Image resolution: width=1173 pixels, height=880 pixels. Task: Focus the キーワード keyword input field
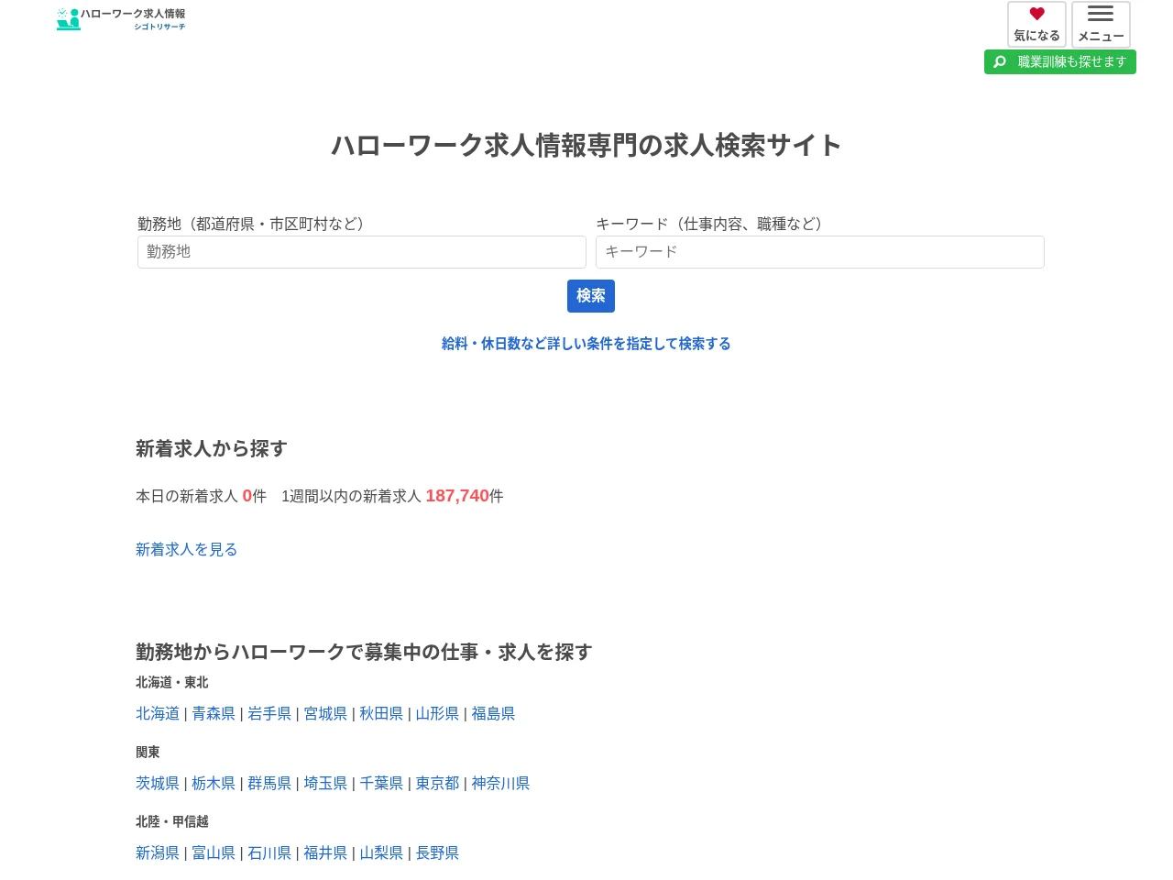coord(820,252)
